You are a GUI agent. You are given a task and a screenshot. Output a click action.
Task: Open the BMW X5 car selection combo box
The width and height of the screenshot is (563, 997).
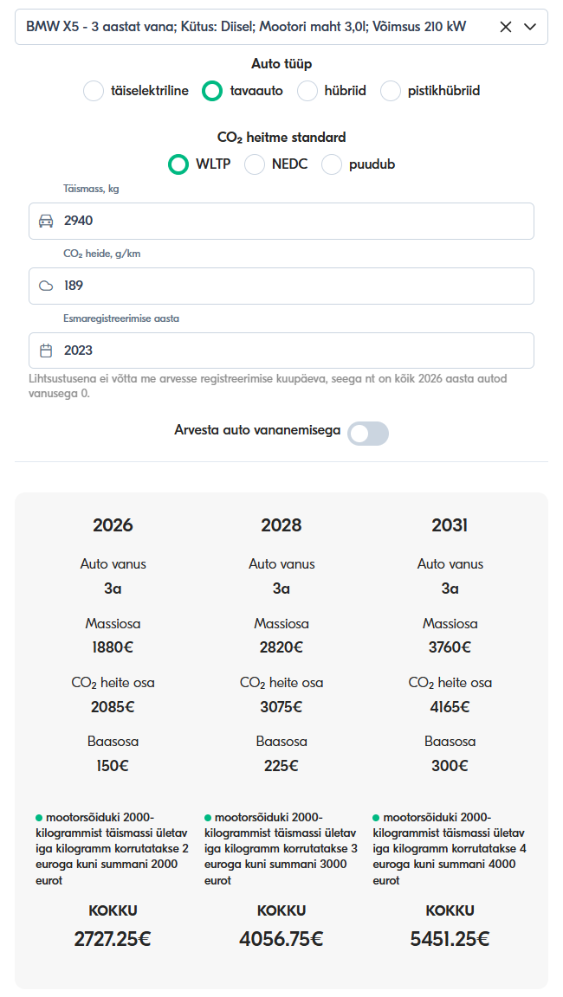point(251,27)
